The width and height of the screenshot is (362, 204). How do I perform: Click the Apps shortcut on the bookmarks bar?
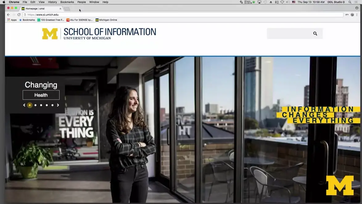tap(12, 20)
